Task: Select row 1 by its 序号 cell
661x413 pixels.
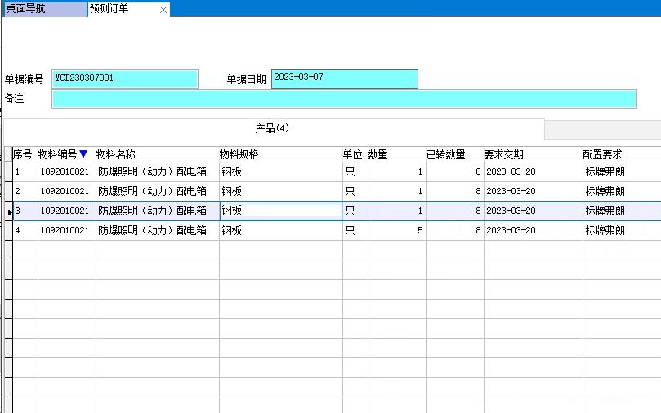Action: (25, 172)
